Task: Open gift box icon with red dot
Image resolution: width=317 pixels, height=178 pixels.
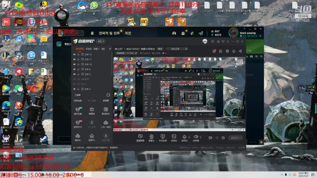Action: pyautogui.click(x=214, y=51)
